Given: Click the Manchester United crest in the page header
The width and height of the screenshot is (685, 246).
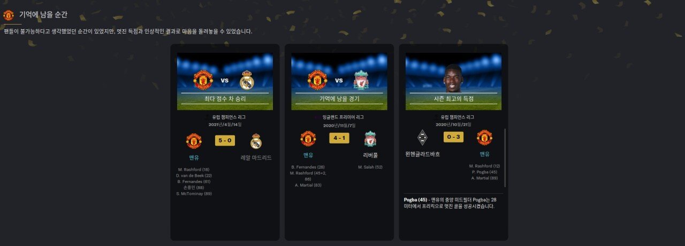Looking at the screenshot, I should tap(9, 15).
